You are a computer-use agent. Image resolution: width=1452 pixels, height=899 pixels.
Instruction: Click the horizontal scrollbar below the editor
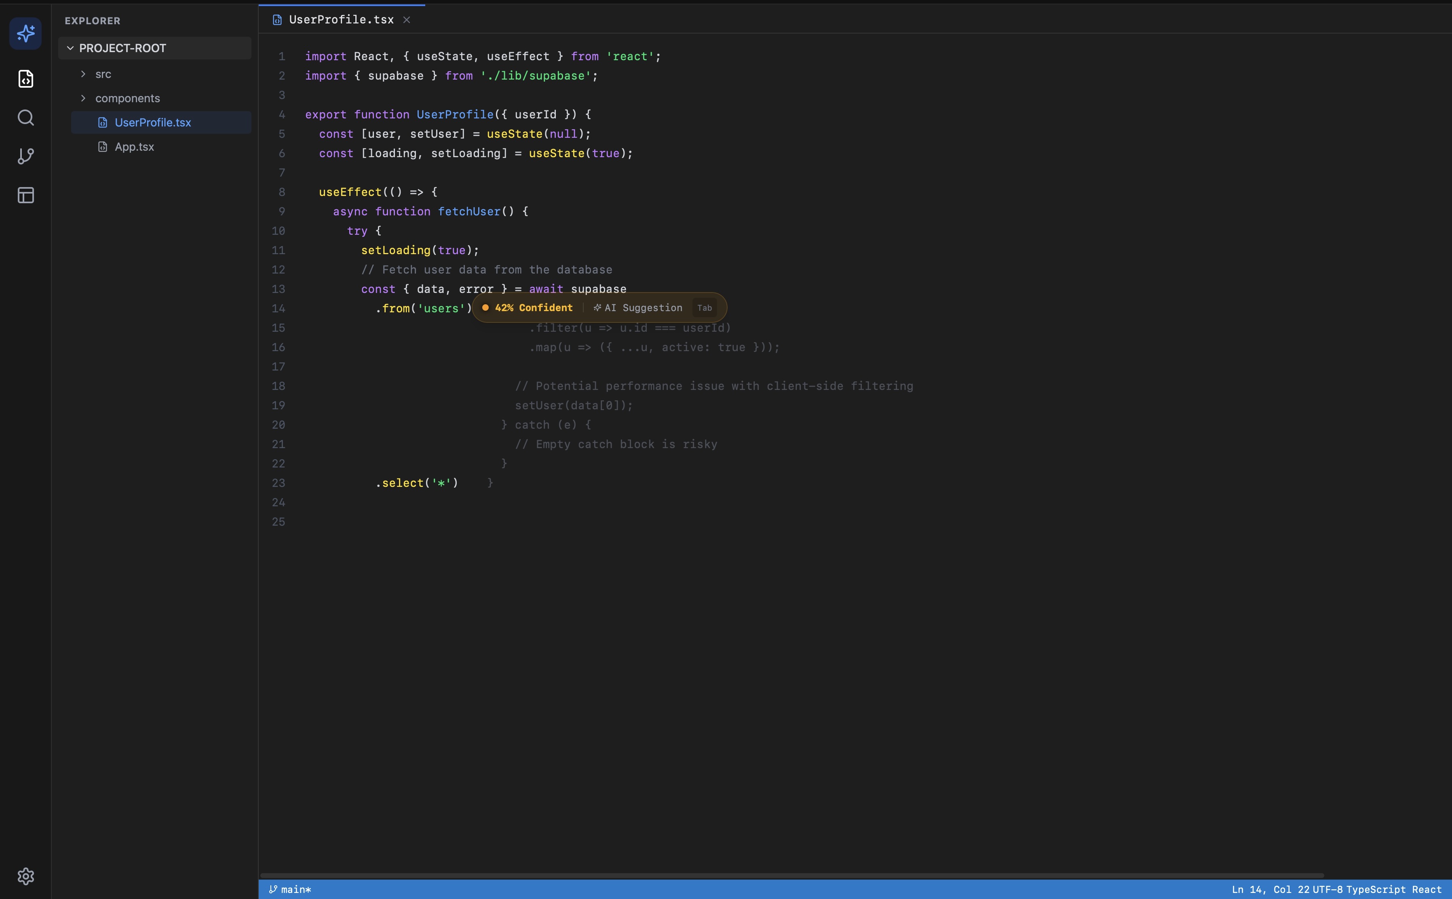(791, 876)
